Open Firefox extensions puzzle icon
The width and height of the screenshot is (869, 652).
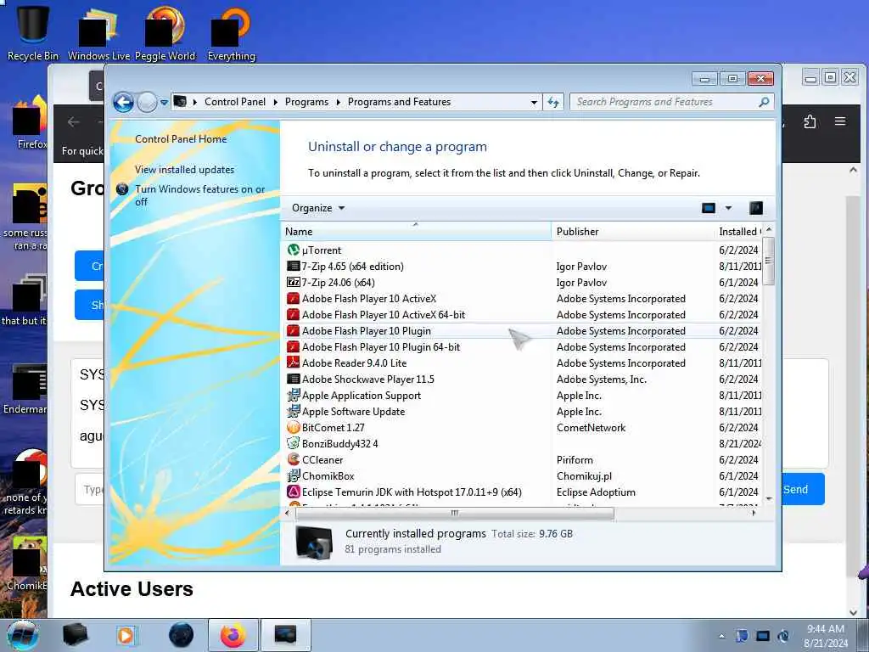pos(810,121)
